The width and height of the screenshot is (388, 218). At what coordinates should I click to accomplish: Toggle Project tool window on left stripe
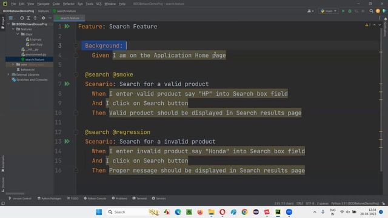point(3,23)
